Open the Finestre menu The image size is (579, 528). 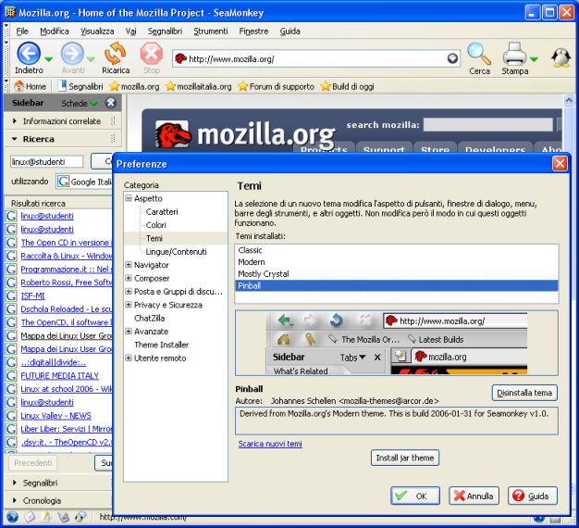click(253, 31)
